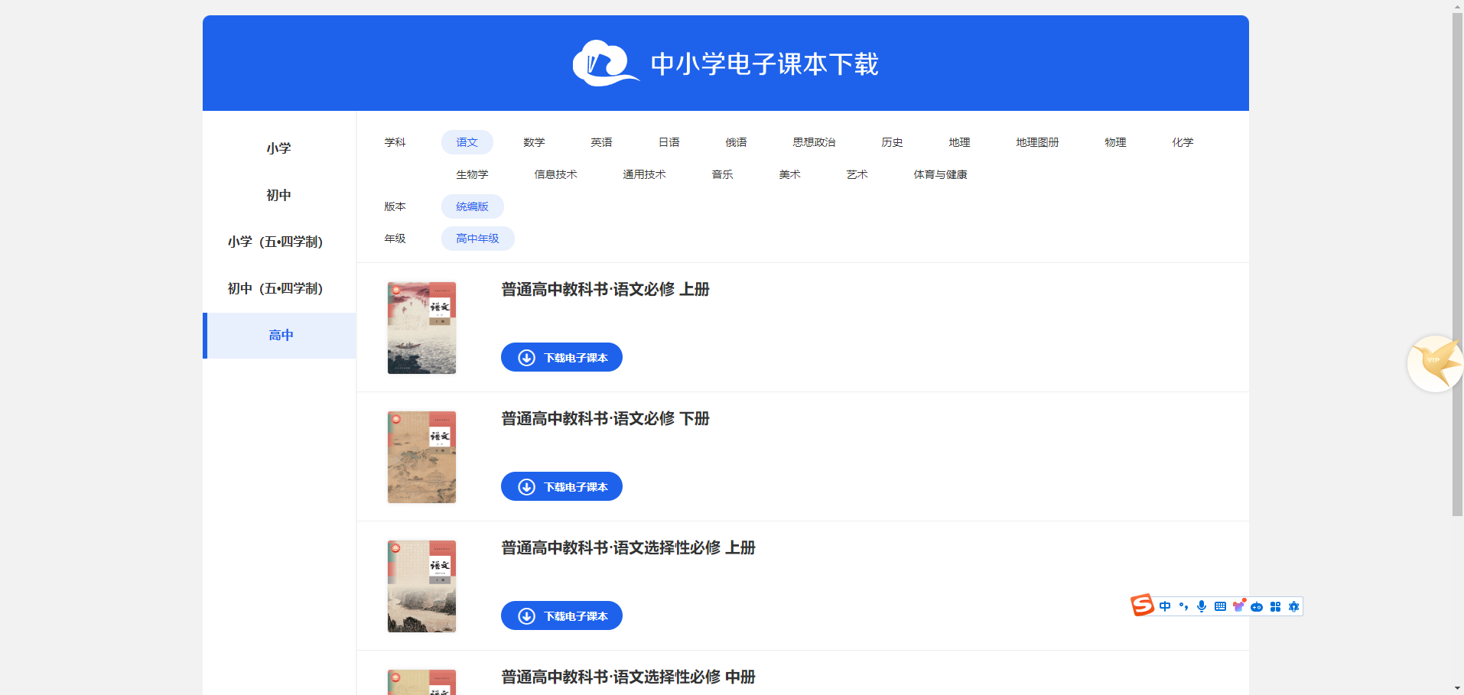Click the vertical page scrollbar thumb

(x=1457, y=264)
